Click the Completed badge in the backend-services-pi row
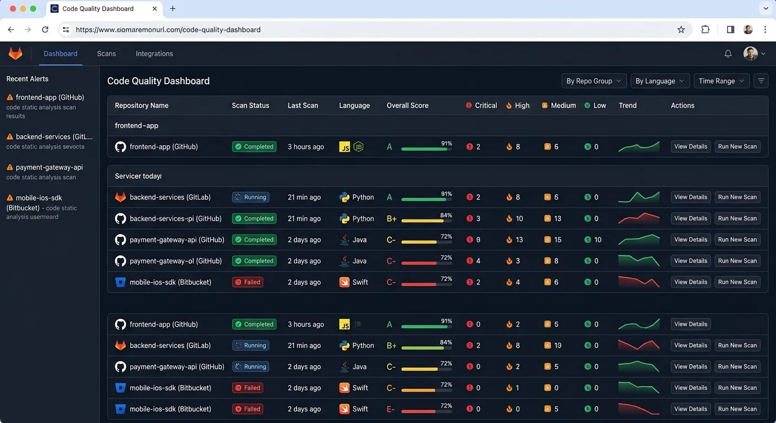Screen dimensions: 776x423 pos(254,219)
